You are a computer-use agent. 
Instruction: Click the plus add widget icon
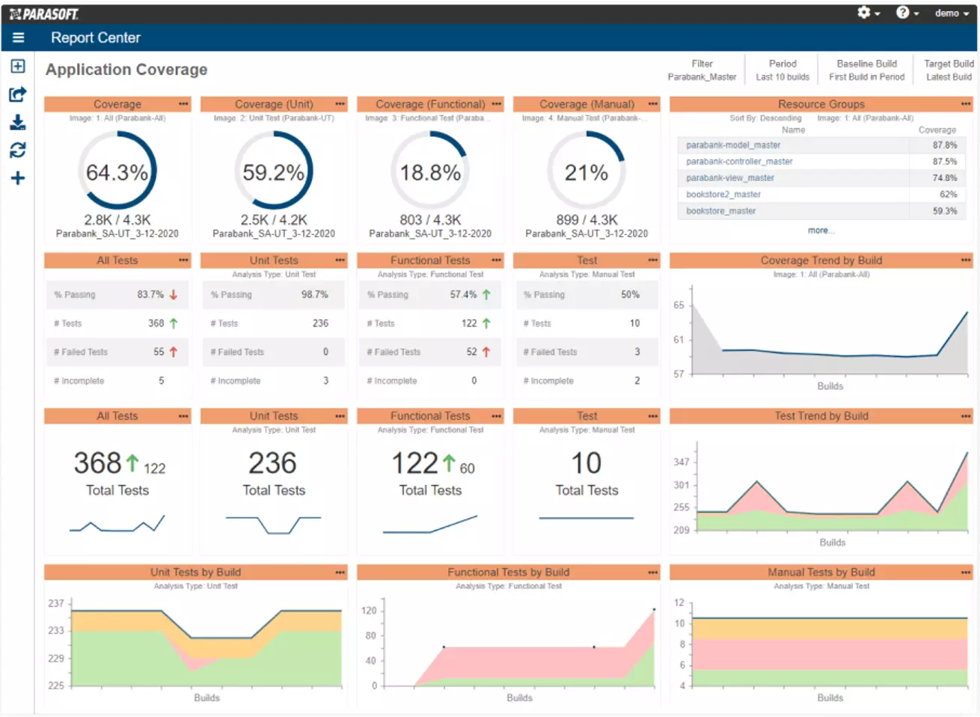[x=18, y=178]
